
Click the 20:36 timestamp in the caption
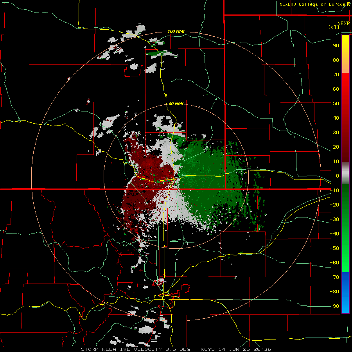tap(262, 349)
